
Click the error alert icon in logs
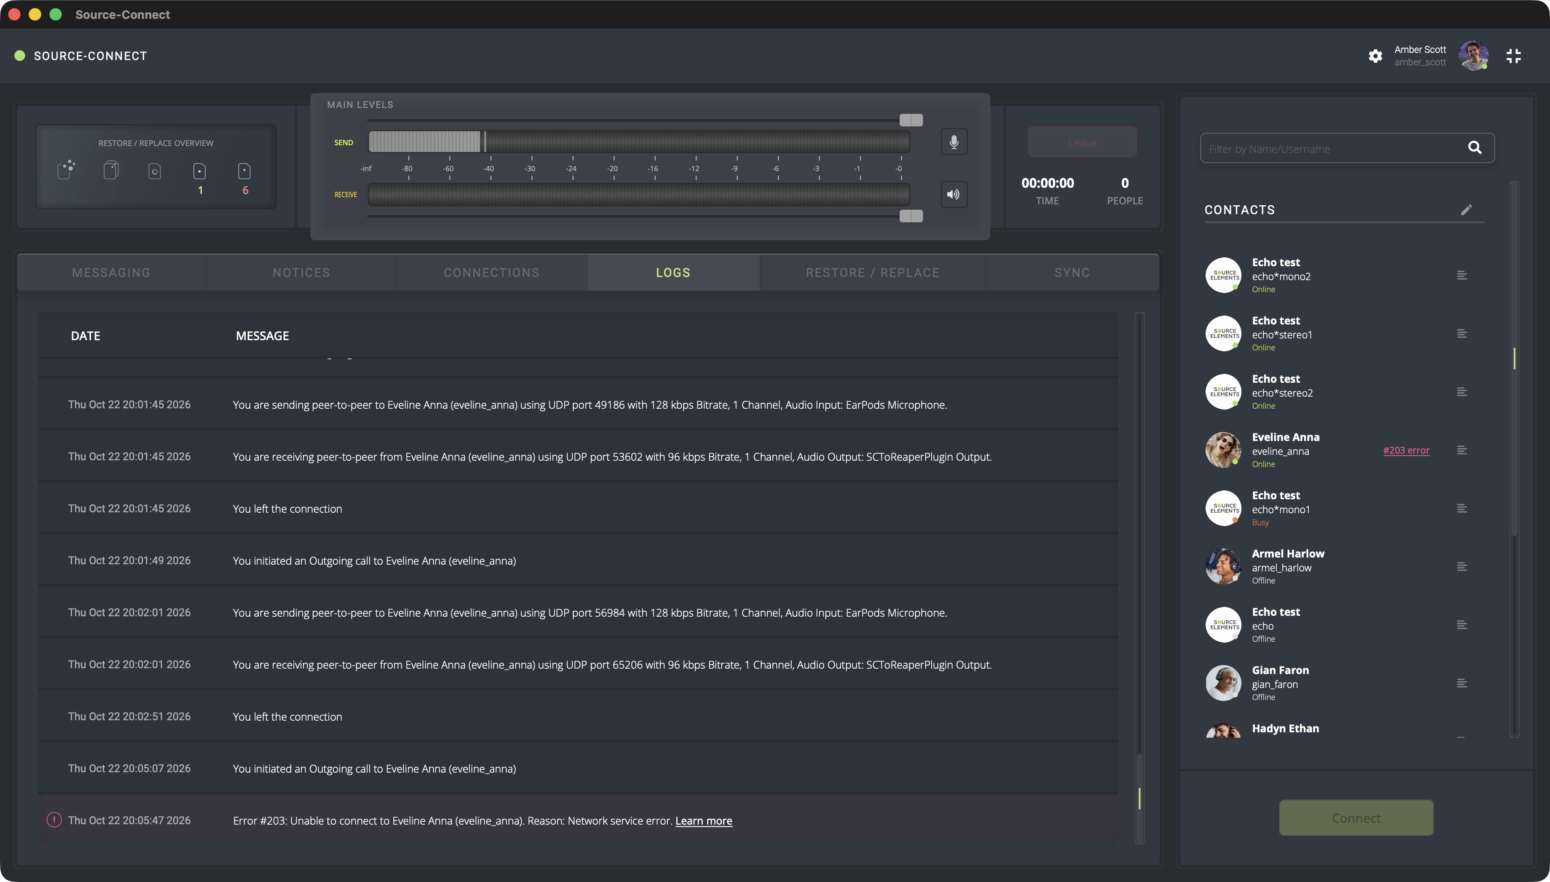(54, 820)
